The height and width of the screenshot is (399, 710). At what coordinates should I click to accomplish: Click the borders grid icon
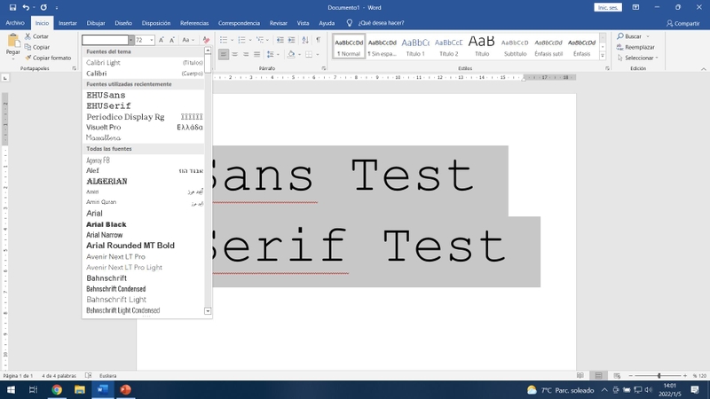(309, 54)
